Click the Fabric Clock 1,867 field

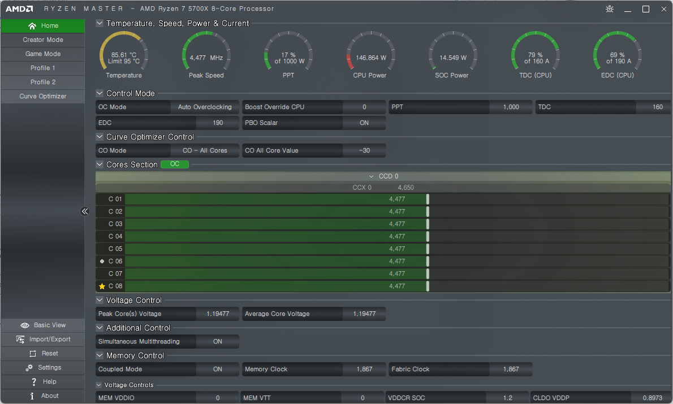click(x=511, y=370)
